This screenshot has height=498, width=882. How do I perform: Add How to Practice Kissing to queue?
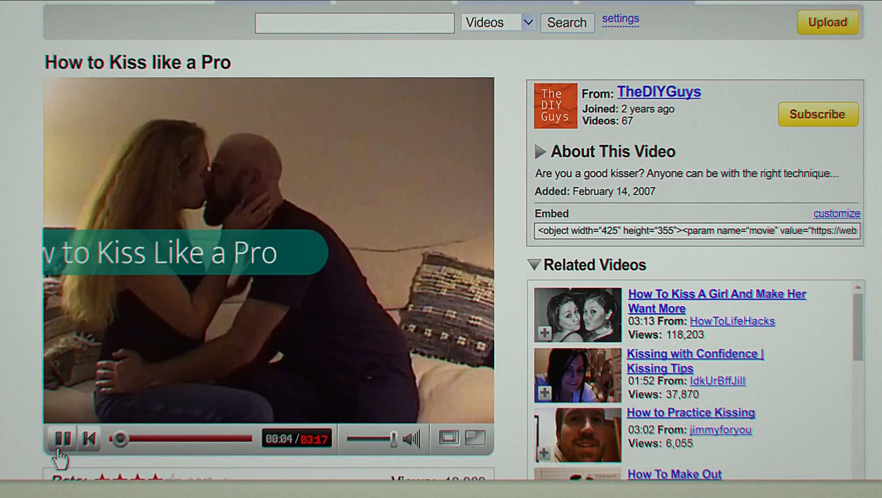[x=544, y=453]
